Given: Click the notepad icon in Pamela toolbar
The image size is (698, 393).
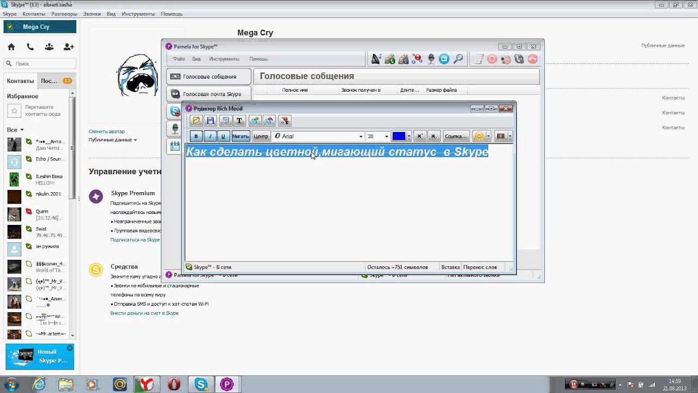Looking at the screenshot, I should (x=479, y=59).
